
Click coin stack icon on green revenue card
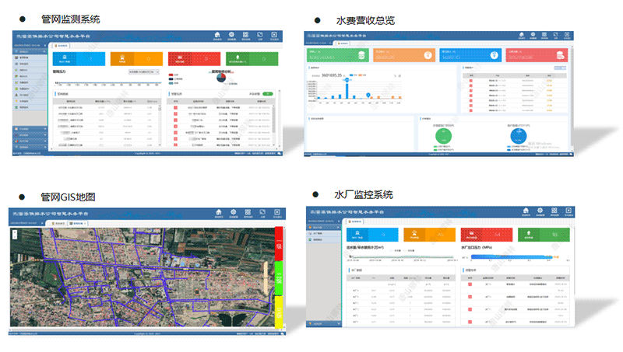[361, 54]
